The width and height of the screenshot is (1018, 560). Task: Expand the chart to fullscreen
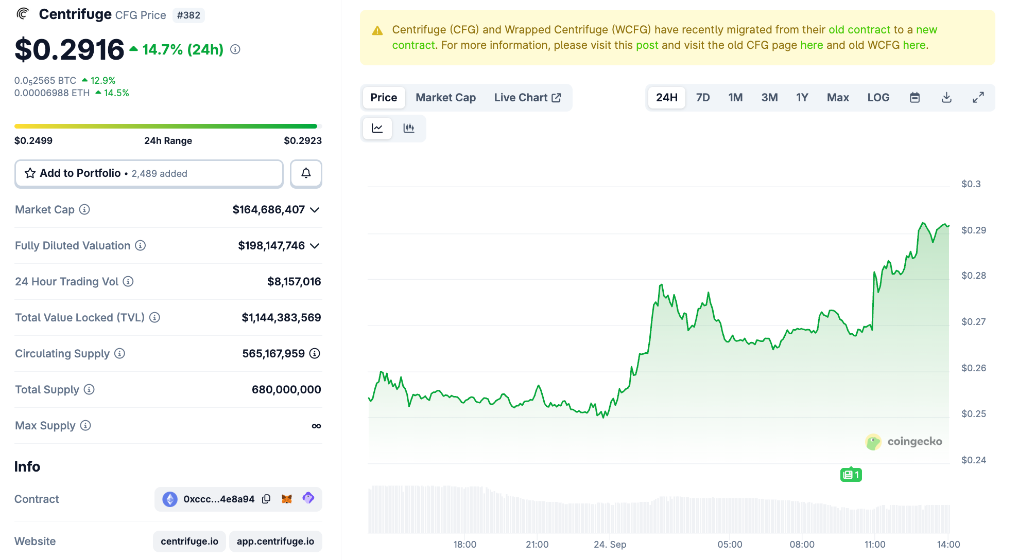(978, 98)
